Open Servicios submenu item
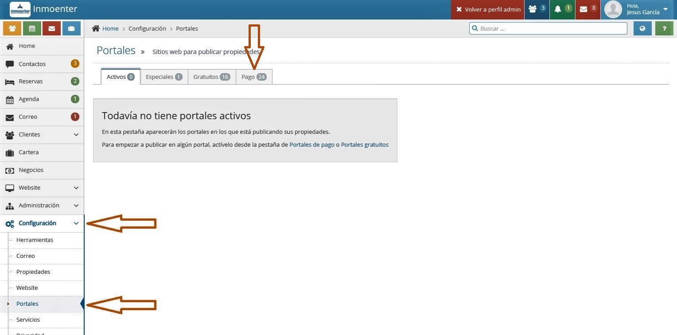This screenshot has height=335, width=677. click(x=42, y=320)
